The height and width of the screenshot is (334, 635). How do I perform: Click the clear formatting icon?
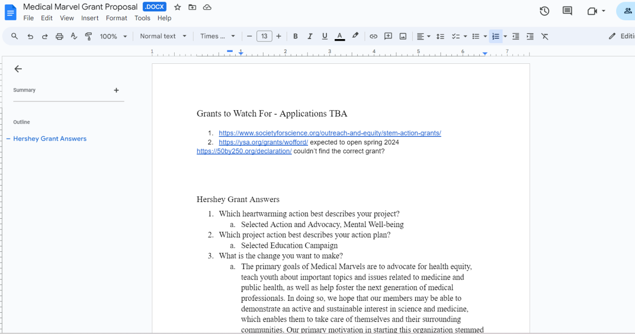click(545, 36)
